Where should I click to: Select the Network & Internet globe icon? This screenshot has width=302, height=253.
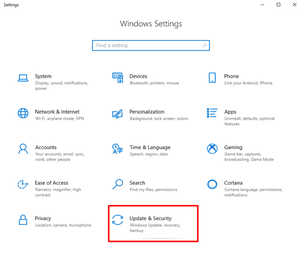point(23,113)
